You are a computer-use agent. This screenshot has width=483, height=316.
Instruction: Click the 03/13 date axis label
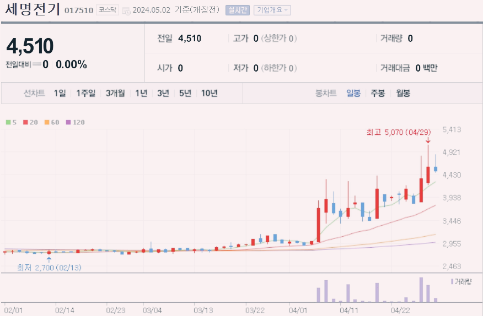click(x=203, y=310)
